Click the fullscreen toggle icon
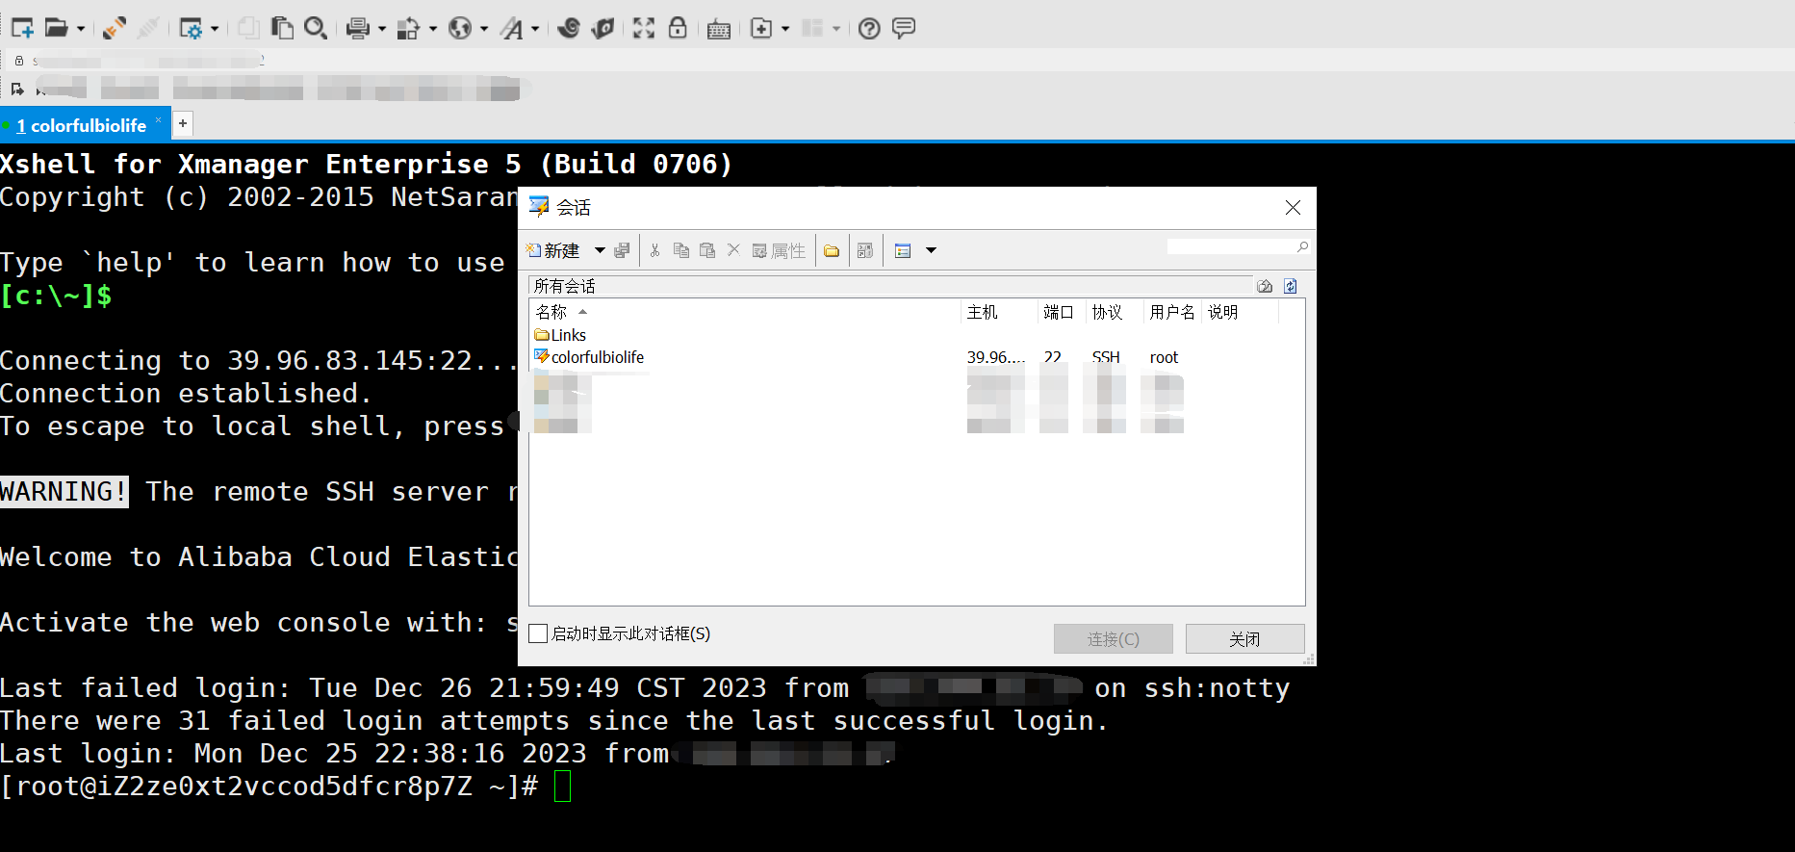1795x852 pixels. [644, 28]
